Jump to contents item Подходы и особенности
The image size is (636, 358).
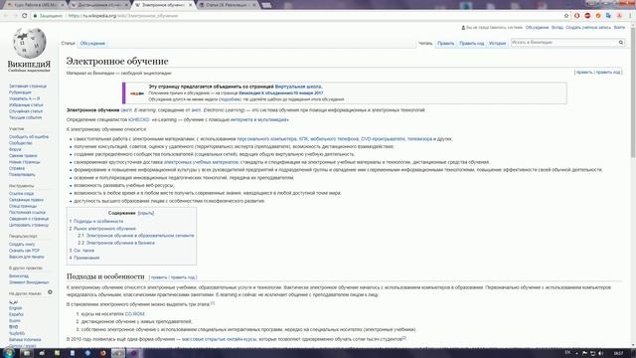[98, 221]
